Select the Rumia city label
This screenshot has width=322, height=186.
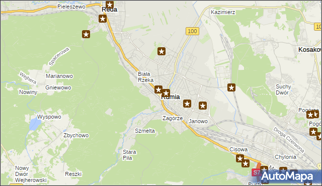171,97
